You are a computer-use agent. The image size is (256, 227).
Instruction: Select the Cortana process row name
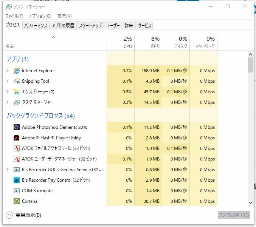[x=29, y=201]
